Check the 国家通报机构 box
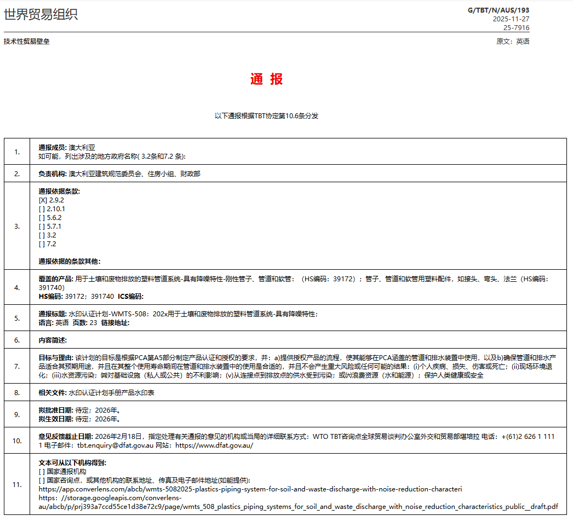 (43, 472)
